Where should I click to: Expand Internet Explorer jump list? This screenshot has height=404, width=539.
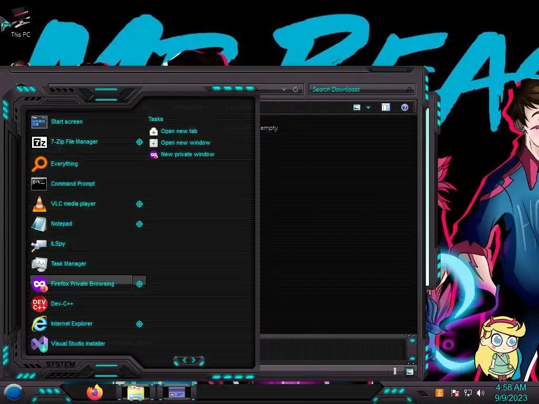[x=139, y=324]
